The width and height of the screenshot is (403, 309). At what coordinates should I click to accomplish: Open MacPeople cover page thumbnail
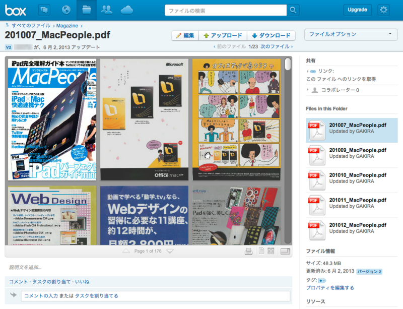(52, 119)
